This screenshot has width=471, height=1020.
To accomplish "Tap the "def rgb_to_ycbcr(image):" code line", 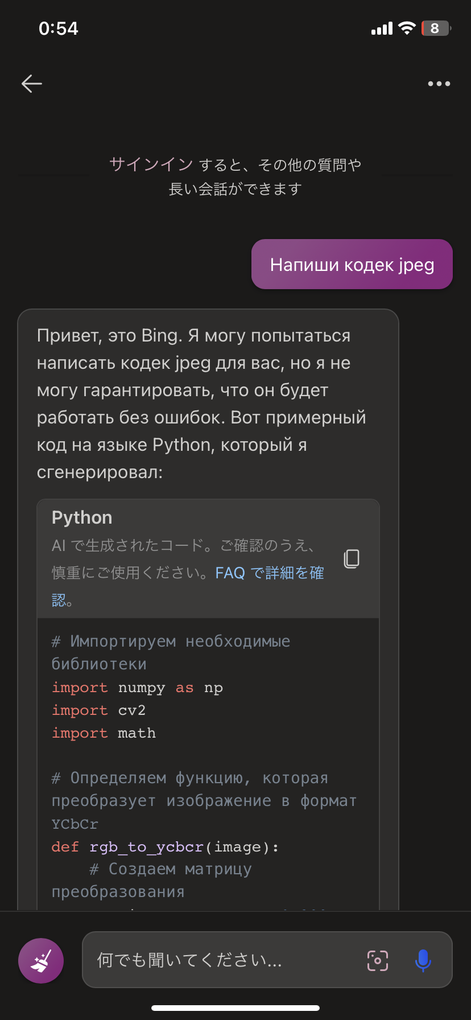I will 165,847.
